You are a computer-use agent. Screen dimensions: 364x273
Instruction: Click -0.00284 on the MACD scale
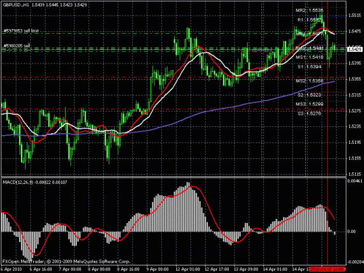click(355, 262)
